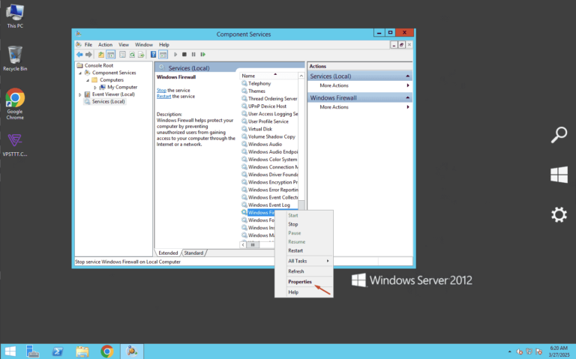Open Server Manager from the taskbar
The height and width of the screenshot is (359, 576).
[x=33, y=352]
